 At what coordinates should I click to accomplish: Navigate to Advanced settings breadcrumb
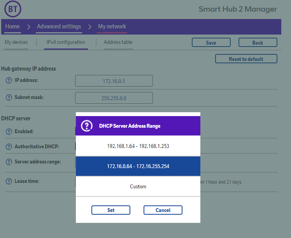click(x=59, y=26)
